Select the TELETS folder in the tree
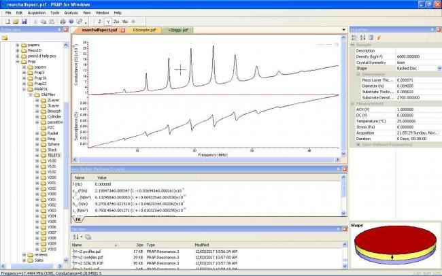The height and width of the screenshot is (276, 442). [x=53, y=155]
